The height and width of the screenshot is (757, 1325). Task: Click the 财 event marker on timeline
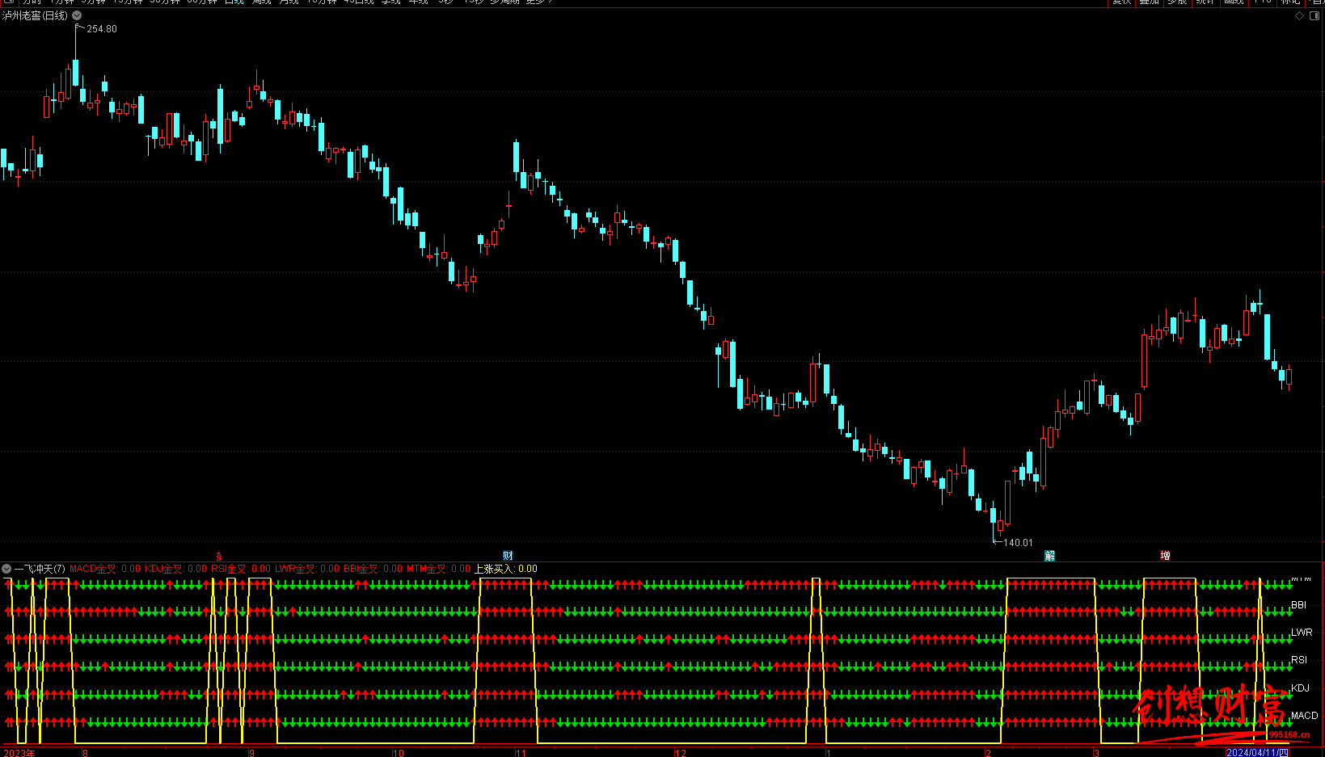coord(508,556)
